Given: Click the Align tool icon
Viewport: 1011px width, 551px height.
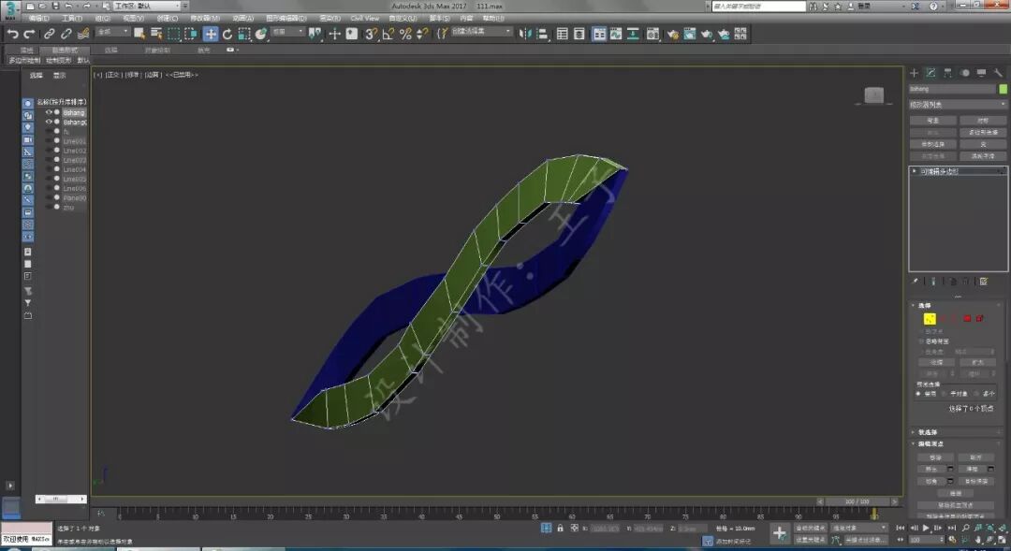Looking at the screenshot, I should tap(542, 34).
